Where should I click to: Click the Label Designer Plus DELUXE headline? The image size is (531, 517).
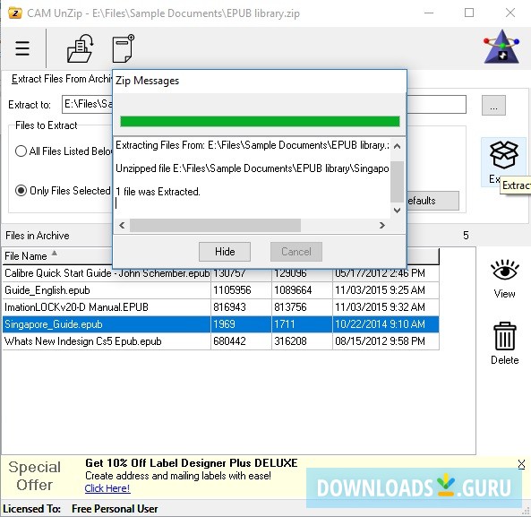[x=192, y=463]
